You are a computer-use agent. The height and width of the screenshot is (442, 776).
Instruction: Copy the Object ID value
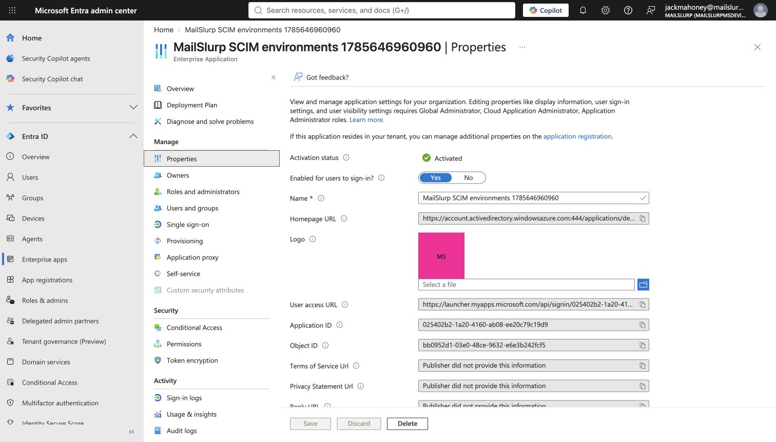[x=642, y=346]
